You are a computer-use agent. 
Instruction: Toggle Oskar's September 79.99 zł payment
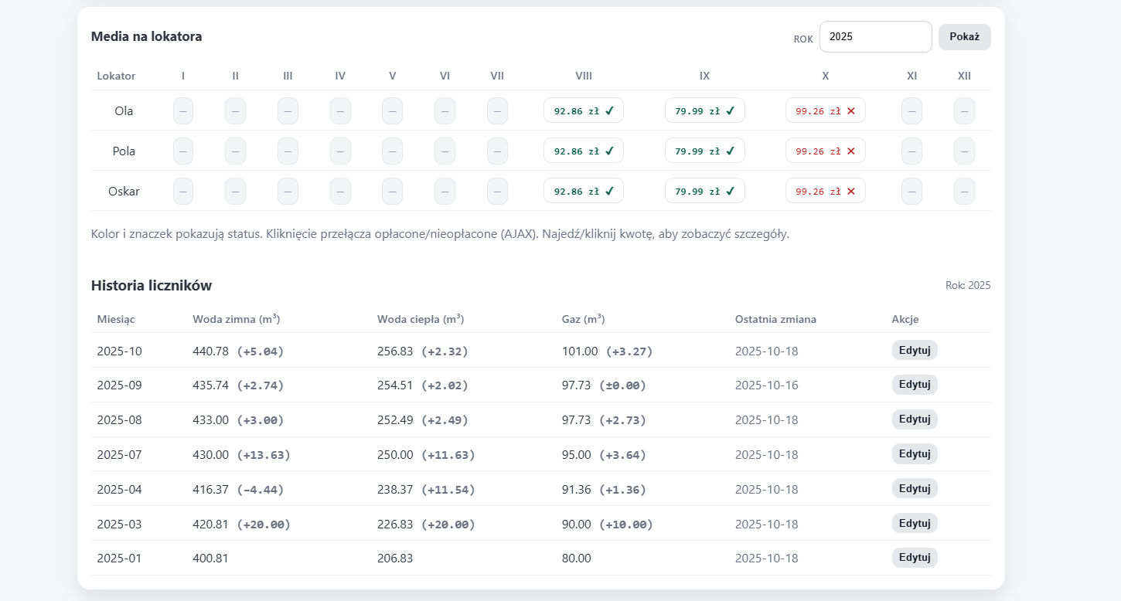[x=704, y=191]
